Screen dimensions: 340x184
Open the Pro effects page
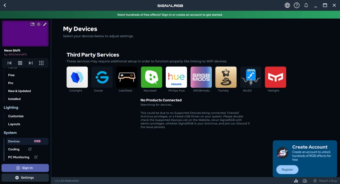(x=11, y=83)
